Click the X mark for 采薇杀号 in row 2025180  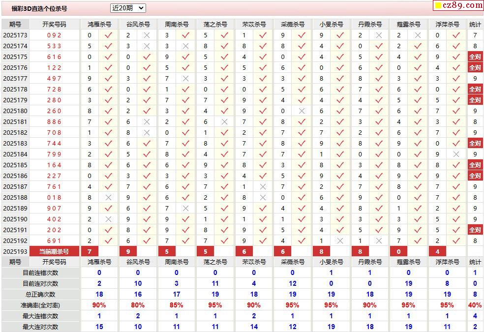302,111
